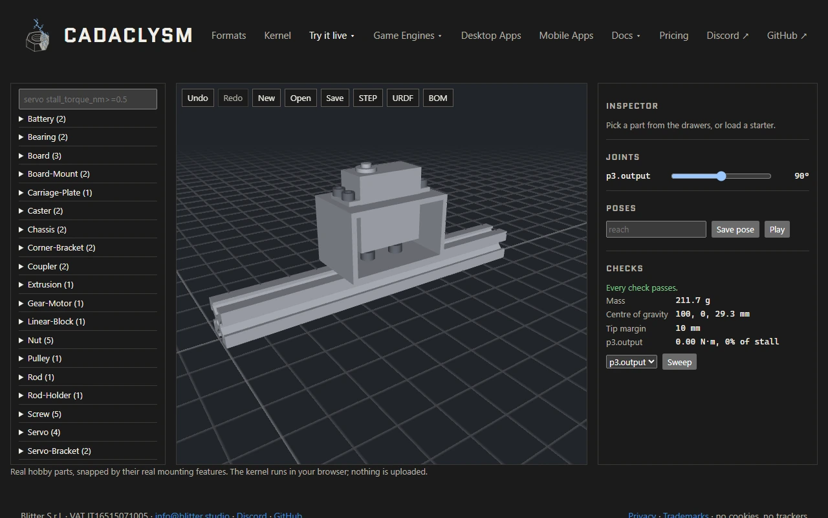Click the 90° joint angle readout
Image resolution: width=828 pixels, height=518 pixels.
pos(801,176)
